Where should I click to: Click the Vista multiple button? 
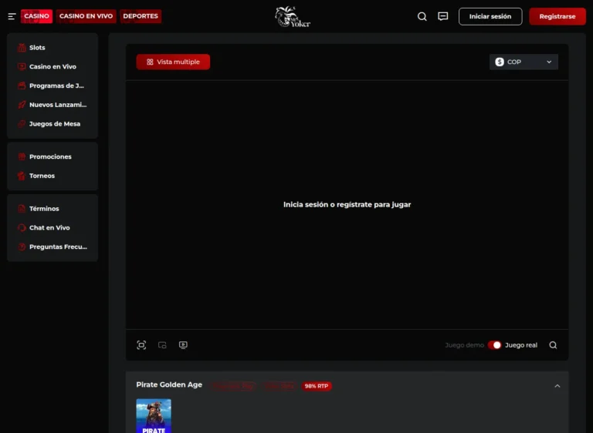173,62
